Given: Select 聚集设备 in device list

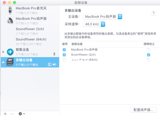Looking at the screenshot, I should [30, 52].
